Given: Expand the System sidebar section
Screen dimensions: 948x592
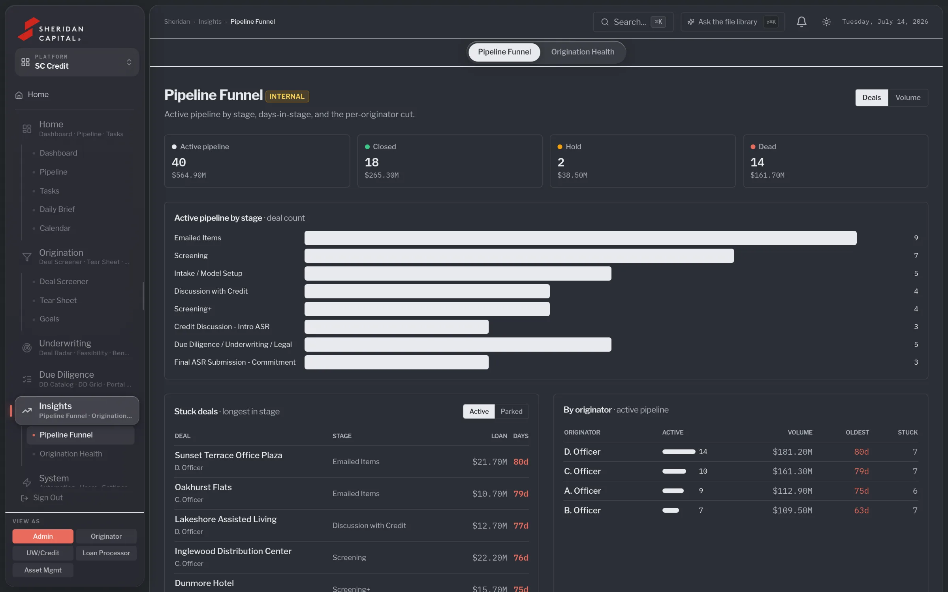Looking at the screenshot, I should tap(77, 480).
